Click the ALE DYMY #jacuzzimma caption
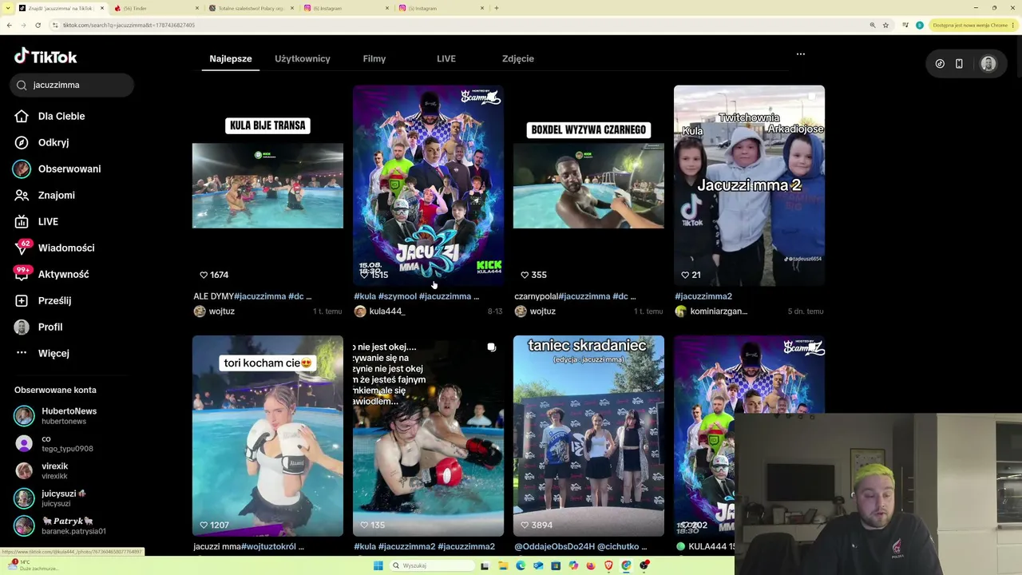Image resolution: width=1022 pixels, height=575 pixels. [252, 296]
